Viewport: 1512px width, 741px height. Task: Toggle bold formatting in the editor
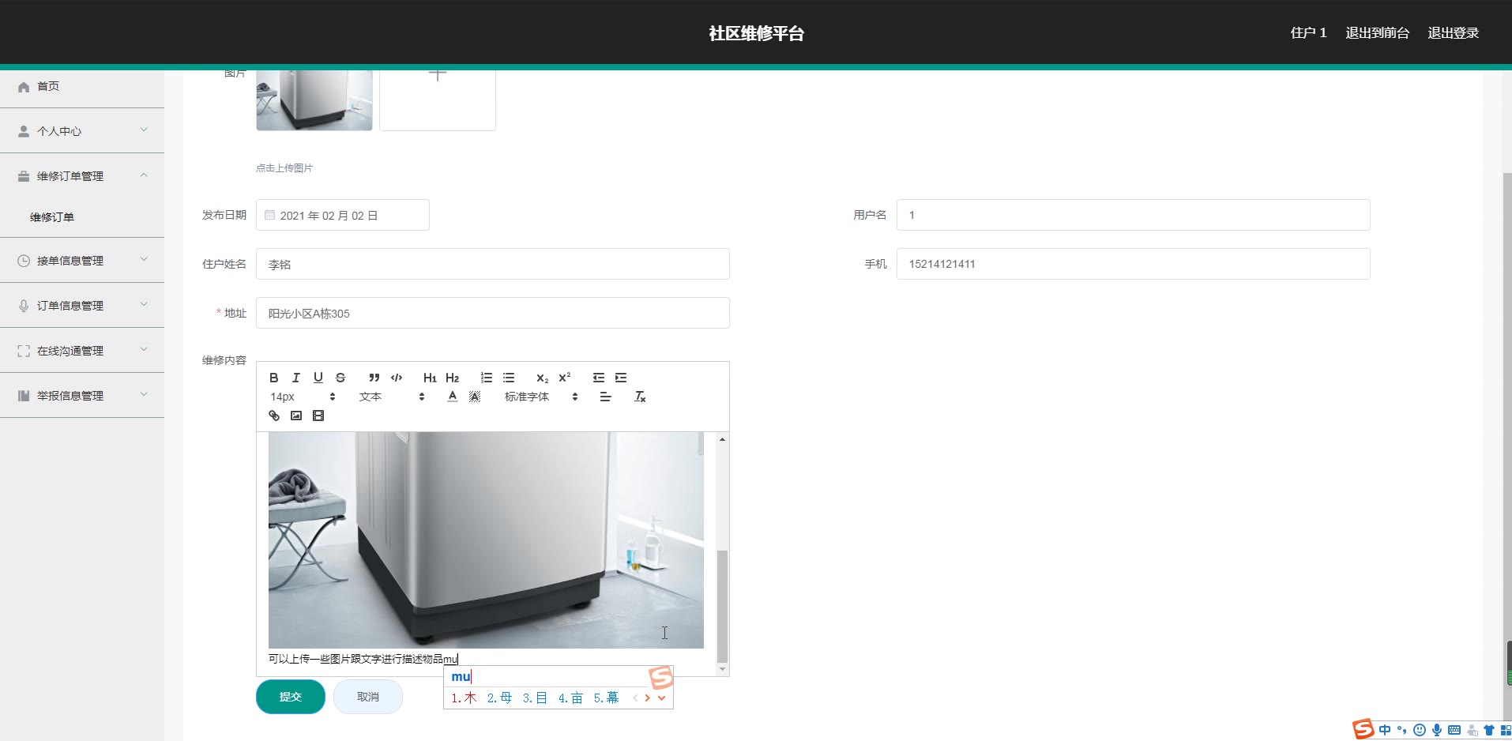click(274, 378)
